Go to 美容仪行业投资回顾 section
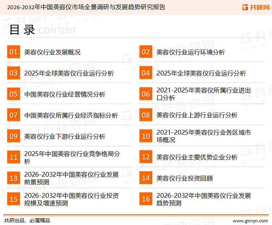 coord(184,178)
